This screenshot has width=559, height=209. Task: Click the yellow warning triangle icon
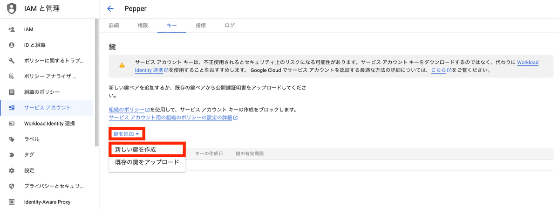coord(122,66)
